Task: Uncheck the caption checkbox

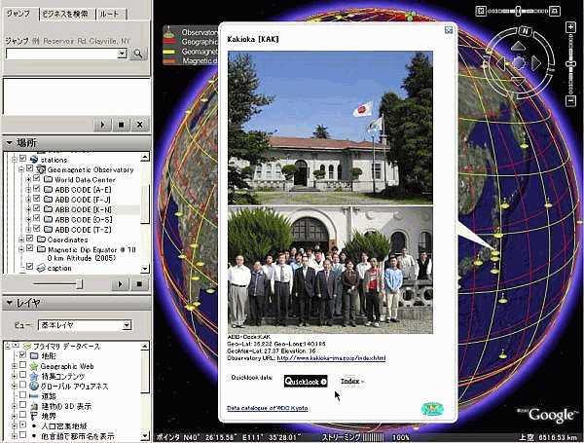Action: [30, 267]
